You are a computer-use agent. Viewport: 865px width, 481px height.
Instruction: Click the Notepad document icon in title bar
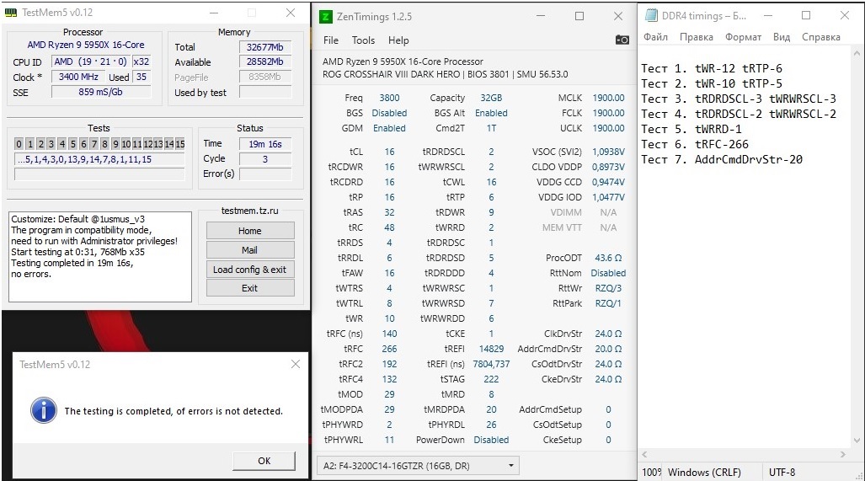coord(651,15)
